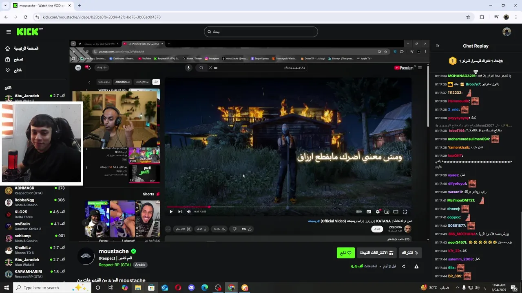Click the Shorts section label
522x293 pixels.
(x=148, y=194)
